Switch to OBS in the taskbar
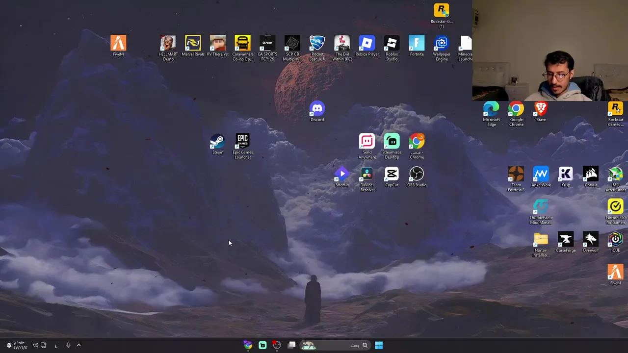The height and width of the screenshot is (353, 628). [x=277, y=345]
